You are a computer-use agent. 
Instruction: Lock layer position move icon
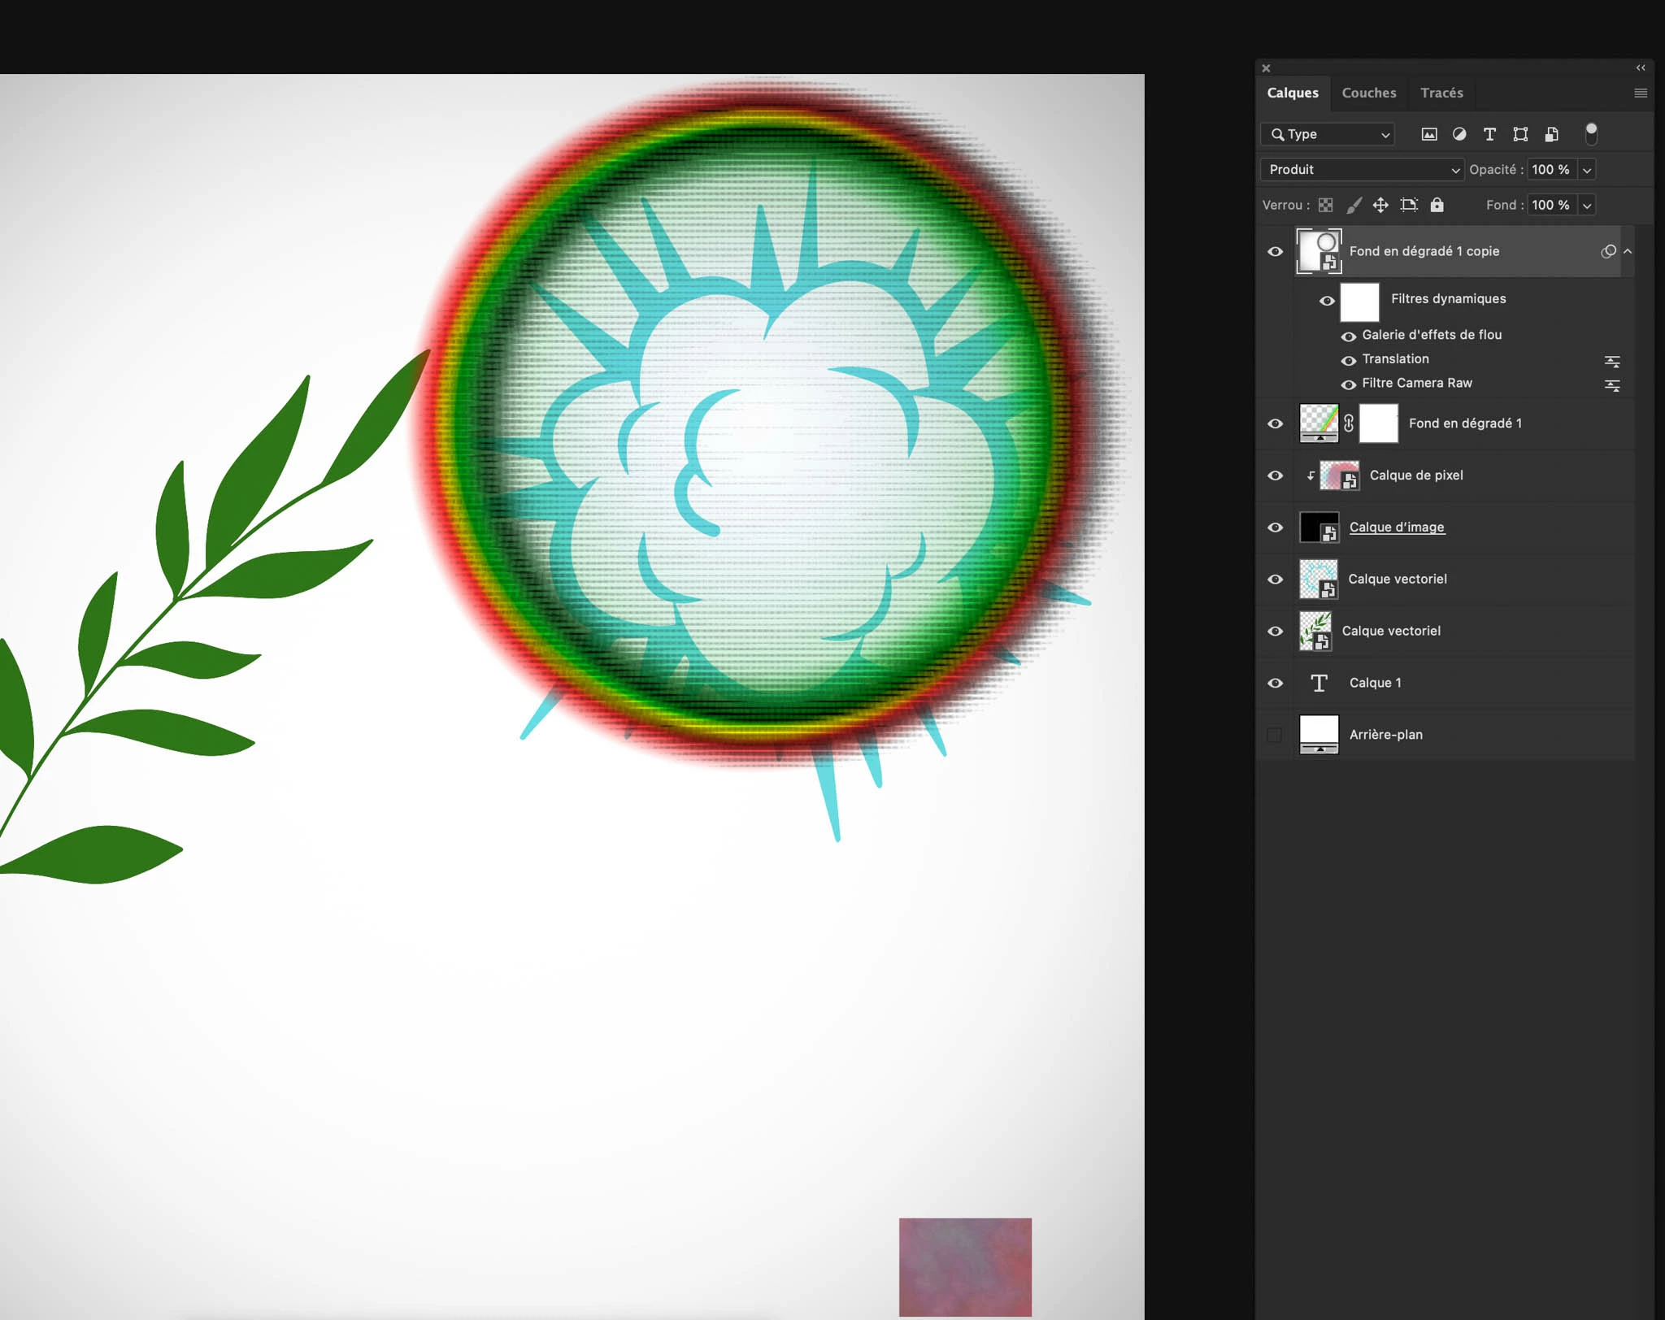point(1380,205)
